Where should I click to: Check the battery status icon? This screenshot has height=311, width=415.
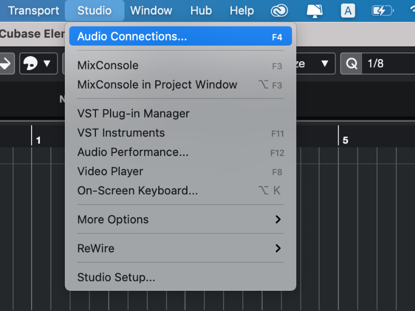coord(383,11)
